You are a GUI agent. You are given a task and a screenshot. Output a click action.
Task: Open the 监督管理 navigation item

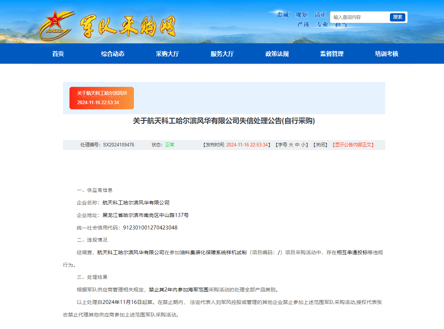332,54
